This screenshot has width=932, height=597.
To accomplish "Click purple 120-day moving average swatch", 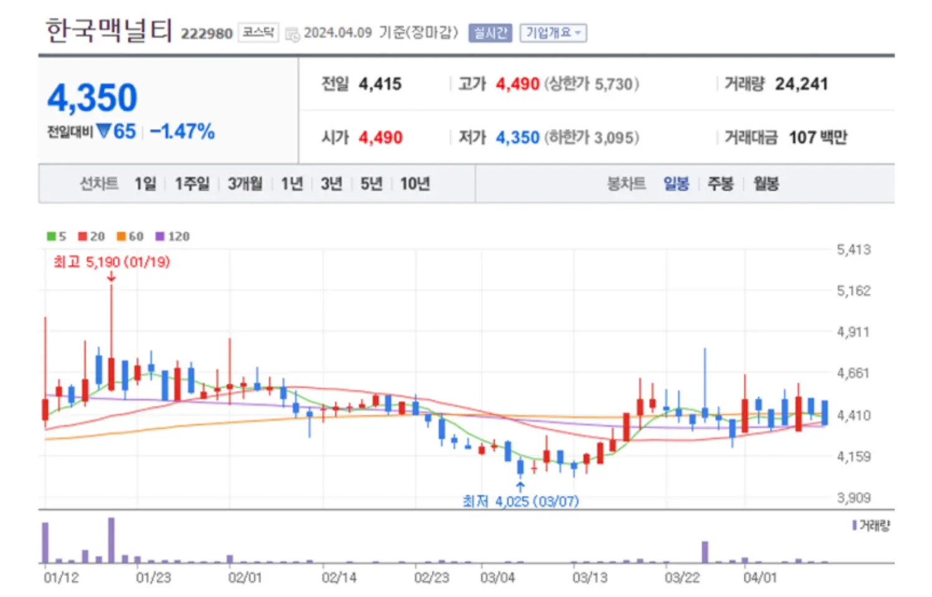I will pos(159,236).
